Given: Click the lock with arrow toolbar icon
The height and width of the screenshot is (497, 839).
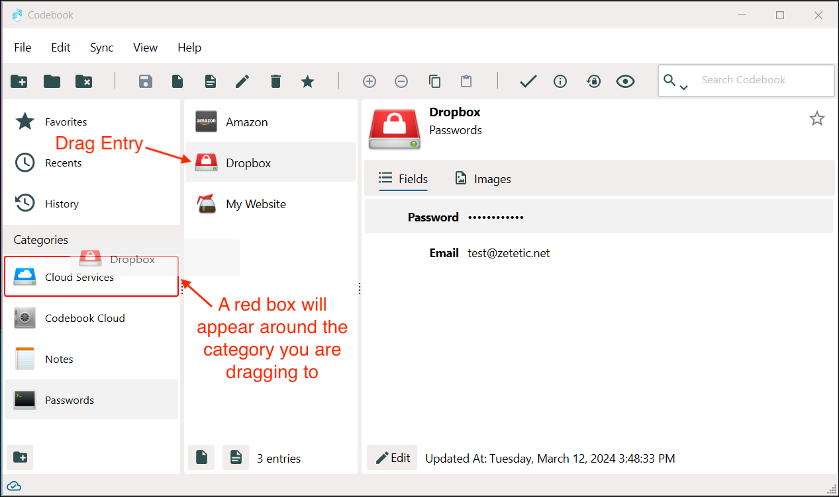Looking at the screenshot, I should [593, 81].
